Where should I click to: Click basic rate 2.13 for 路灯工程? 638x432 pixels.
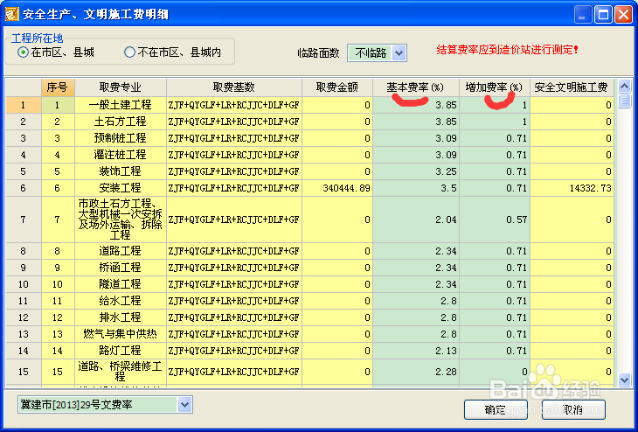click(416, 351)
